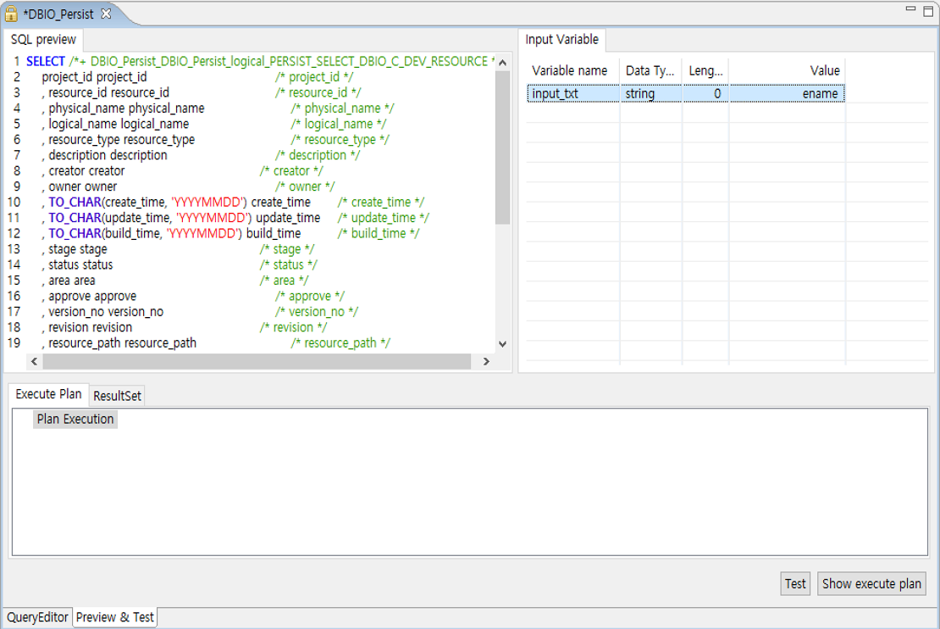940x629 pixels.
Task: Select the Input Variable tab
Action: pyautogui.click(x=560, y=39)
